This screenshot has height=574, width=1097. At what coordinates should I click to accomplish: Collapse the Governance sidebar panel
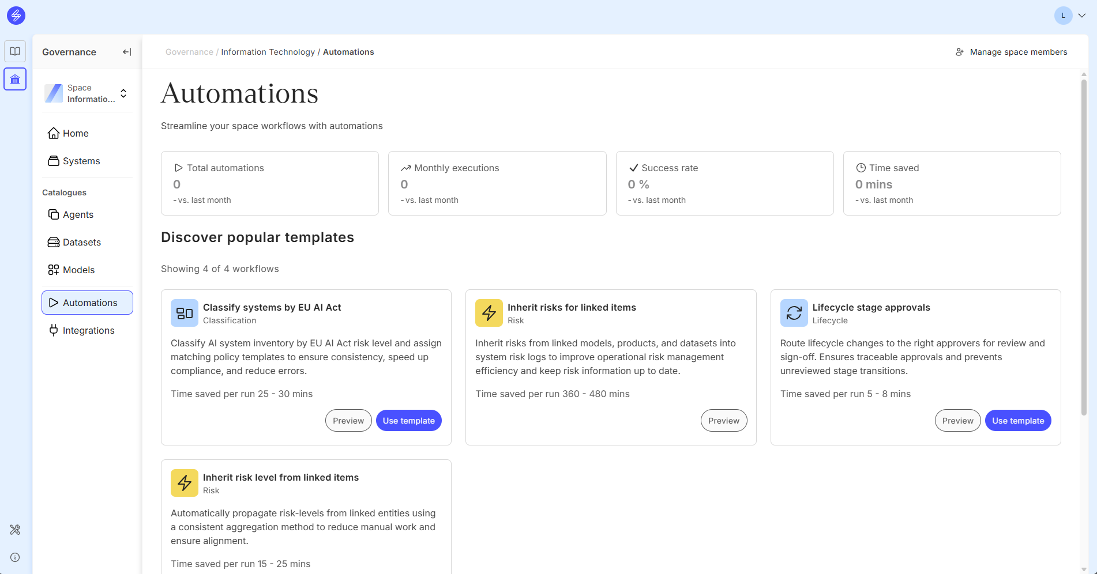click(127, 52)
